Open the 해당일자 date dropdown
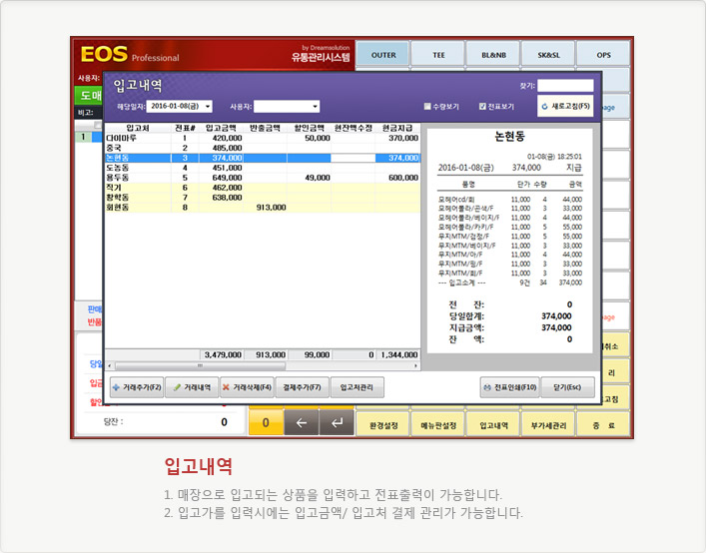The width and height of the screenshot is (706, 553). tap(208, 107)
